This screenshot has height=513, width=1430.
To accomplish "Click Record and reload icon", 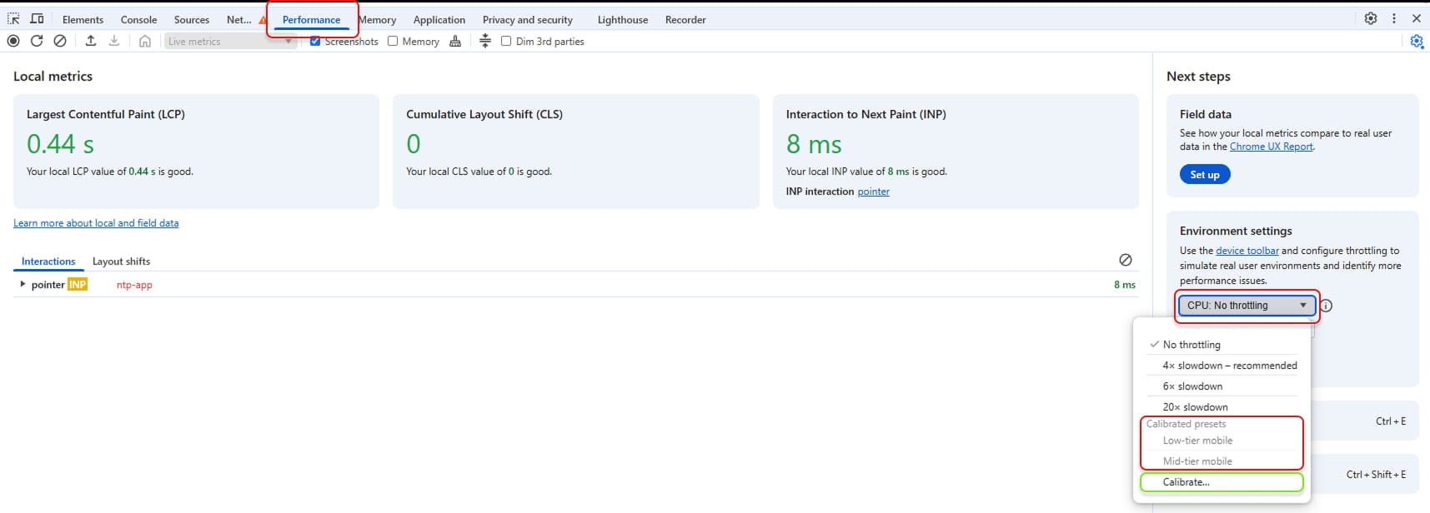I will [x=37, y=41].
